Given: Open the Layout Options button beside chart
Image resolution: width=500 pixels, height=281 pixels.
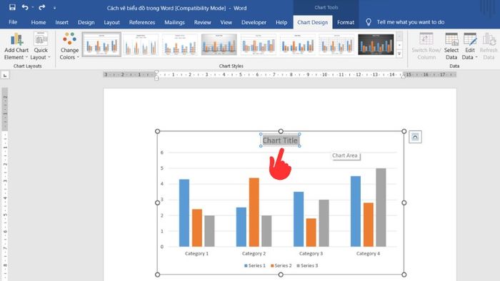Looking at the screenshot, I should coord(415,137).
